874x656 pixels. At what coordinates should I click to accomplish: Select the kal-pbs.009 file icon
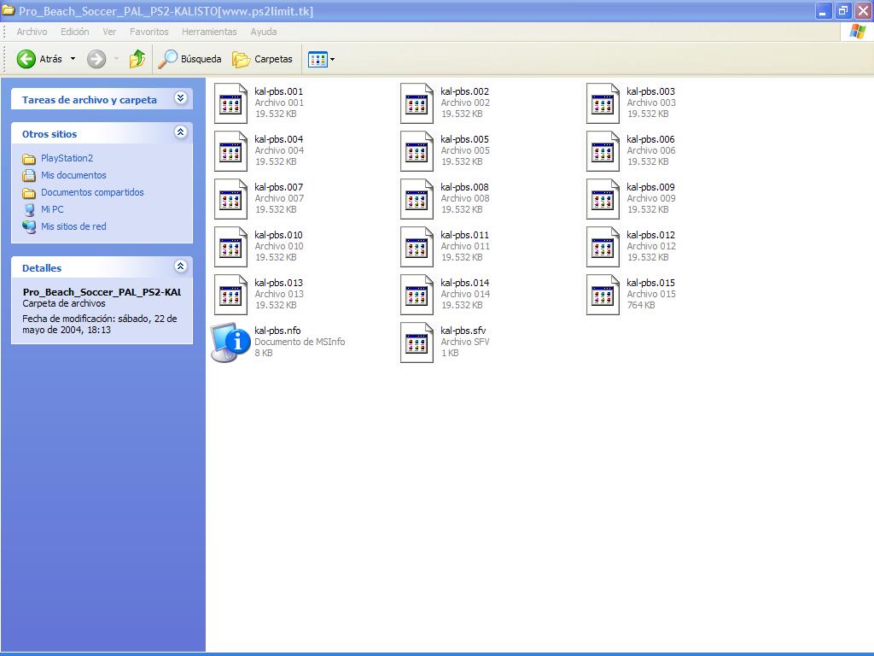pyautogui.click(x=603, y=199)
